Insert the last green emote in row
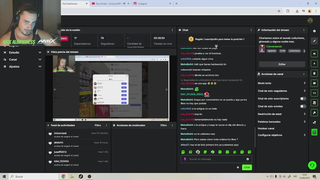This screenshot has width=320, height=180. [x=249, y=152]
